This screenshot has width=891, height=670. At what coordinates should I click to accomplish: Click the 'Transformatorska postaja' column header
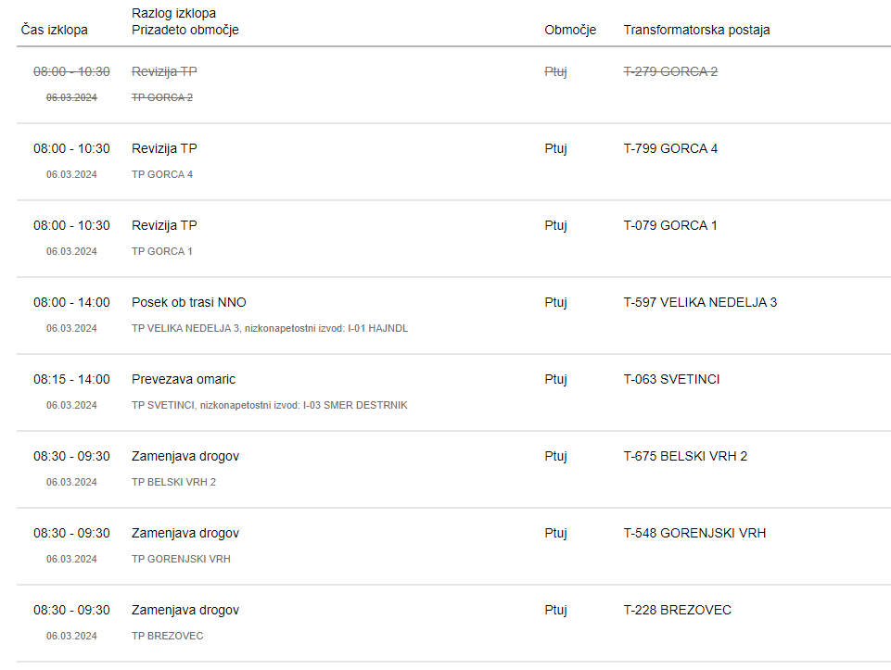click(x=696, y=30)
